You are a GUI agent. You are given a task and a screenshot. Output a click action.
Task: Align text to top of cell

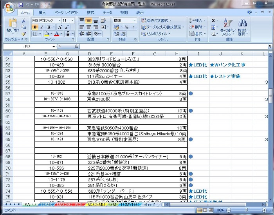pos(81,20)
